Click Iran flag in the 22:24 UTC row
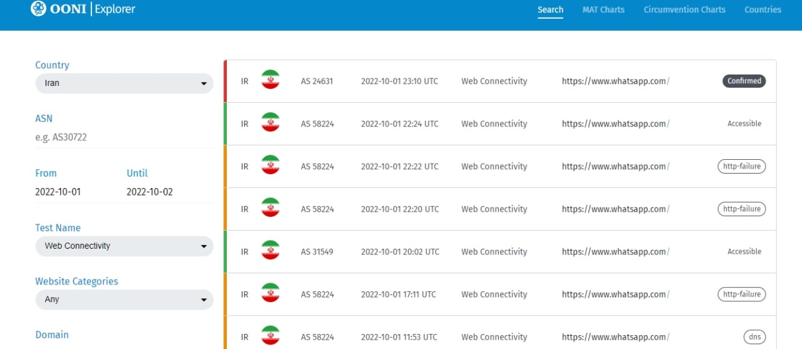This screenshot has width=802, height=349. [x=270, y=123]
